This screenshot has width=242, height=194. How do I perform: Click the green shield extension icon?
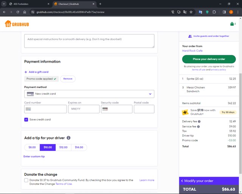207,12
